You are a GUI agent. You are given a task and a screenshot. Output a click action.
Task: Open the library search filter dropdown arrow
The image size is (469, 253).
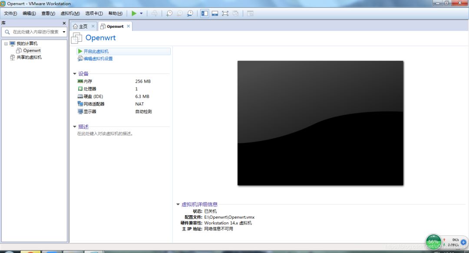click(64, 32)
